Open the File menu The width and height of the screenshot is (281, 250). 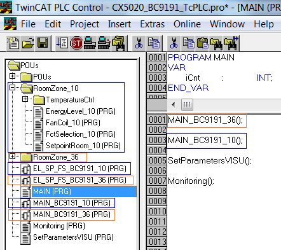[x=28, y=24]
